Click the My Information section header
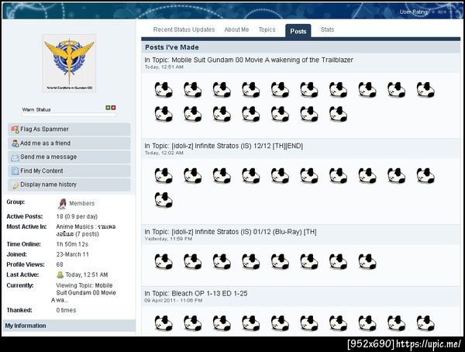 [69, 326]
